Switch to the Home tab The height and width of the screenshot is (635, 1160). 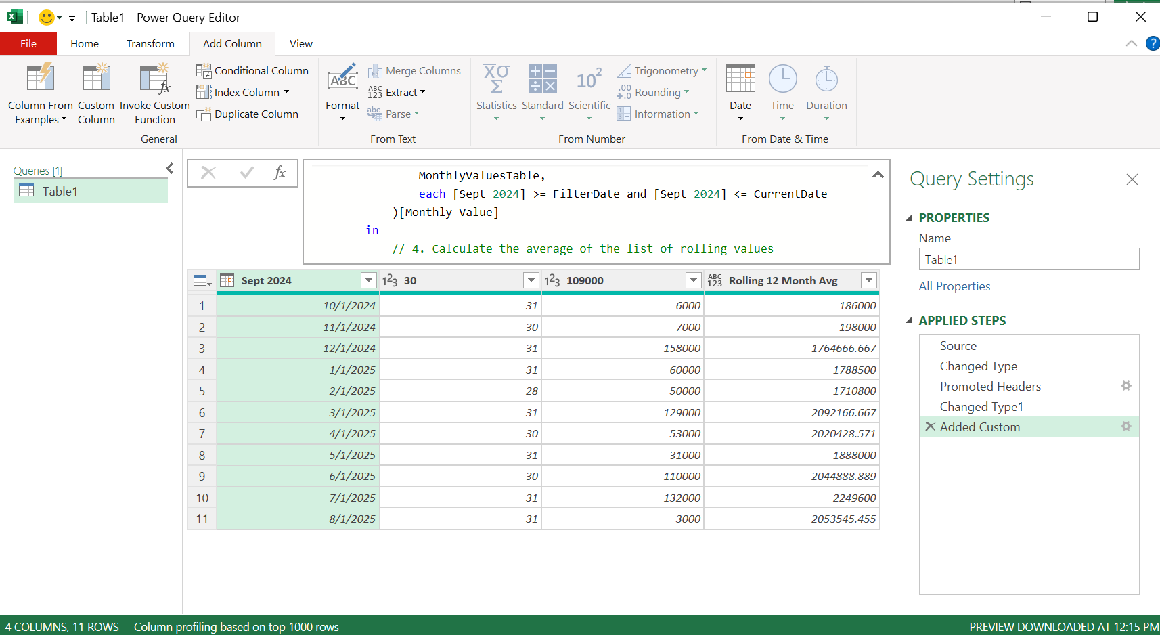(x=85, y=43)
